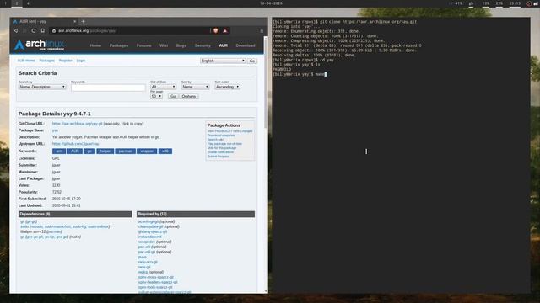Switch to workspace 4 in top bar

pyautogui.click(x=28, y=3)
